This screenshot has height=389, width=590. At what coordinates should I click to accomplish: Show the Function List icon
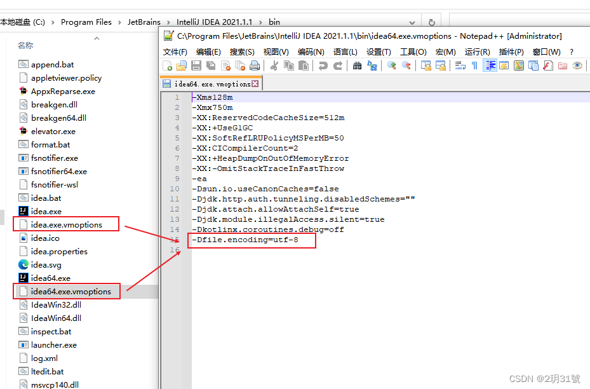[x=548, y=66]
